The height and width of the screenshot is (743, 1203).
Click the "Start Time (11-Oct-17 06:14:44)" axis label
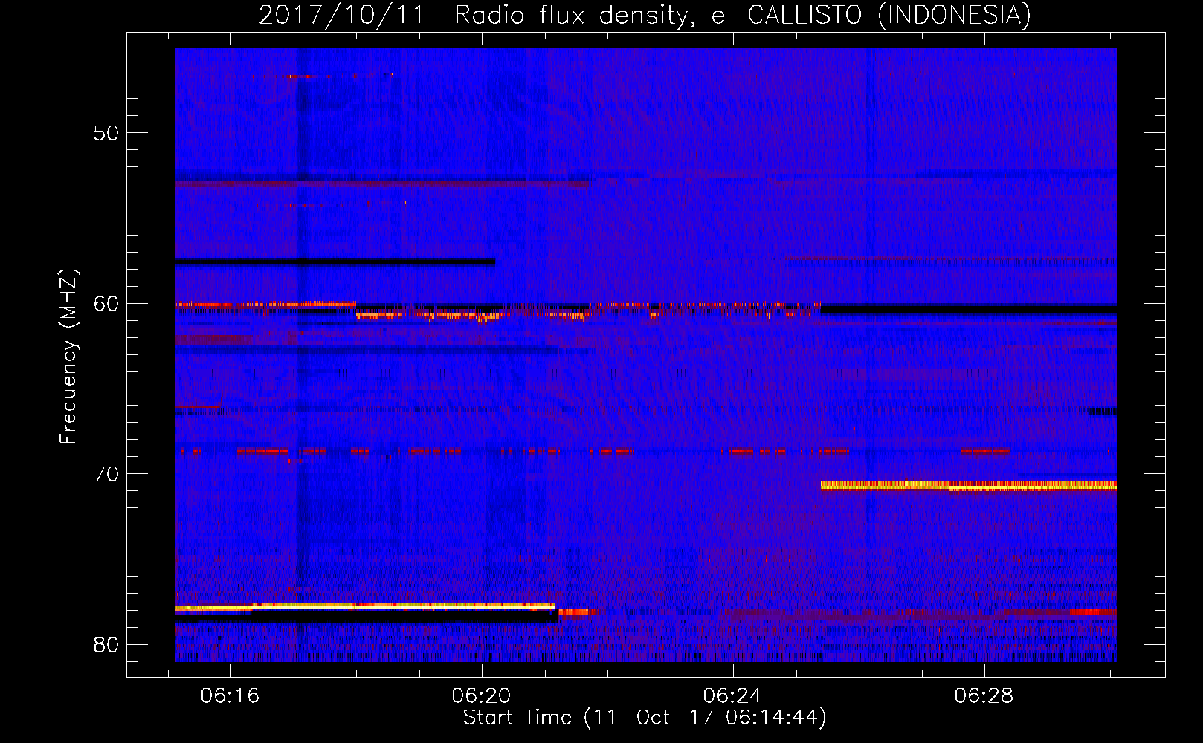point(645,718)
